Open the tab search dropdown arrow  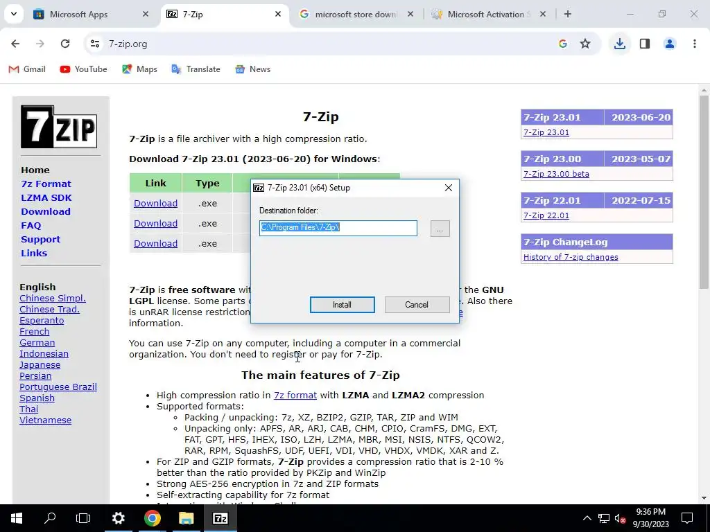tap(14, 14)
